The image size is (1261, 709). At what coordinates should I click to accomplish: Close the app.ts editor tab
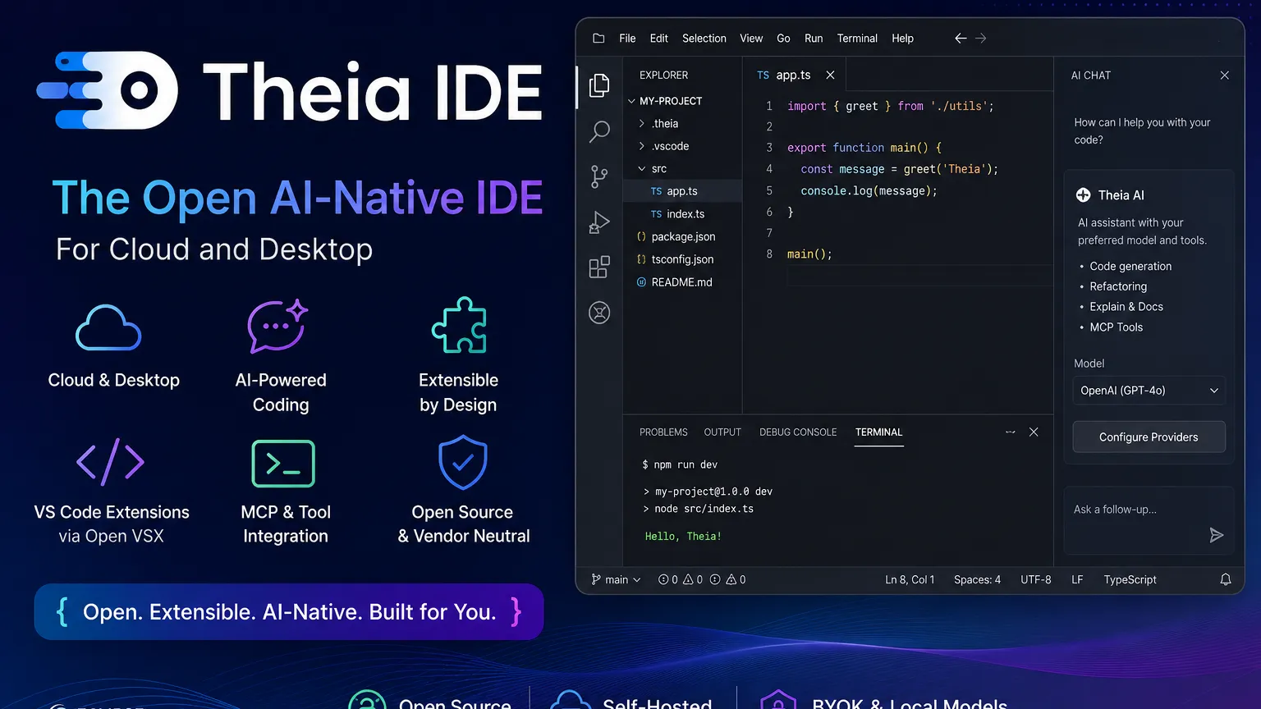tap(830, 75)
